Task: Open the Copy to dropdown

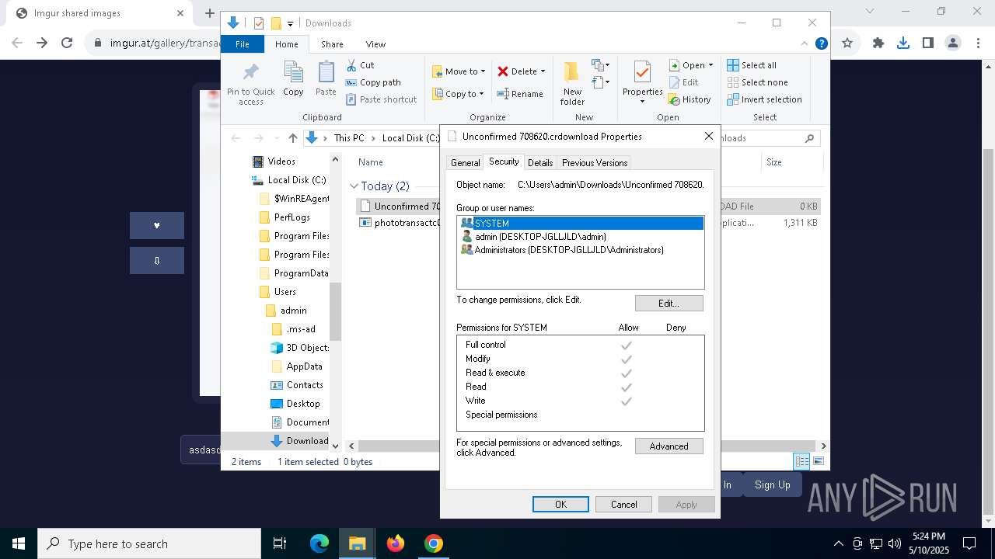Action: click(x=458, y=94)
